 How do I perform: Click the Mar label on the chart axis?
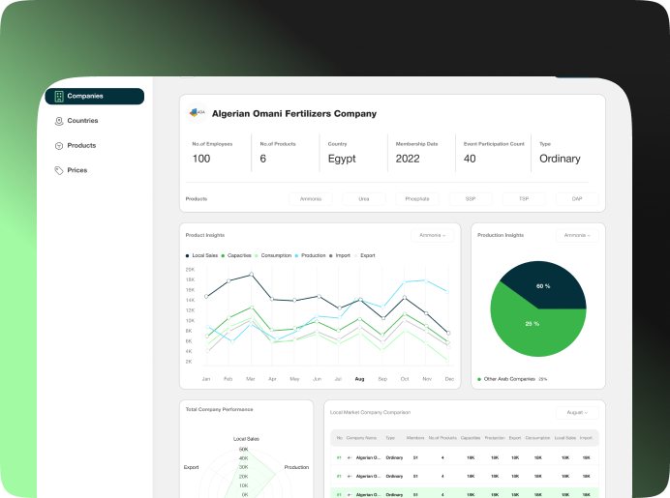coord(251,379)
